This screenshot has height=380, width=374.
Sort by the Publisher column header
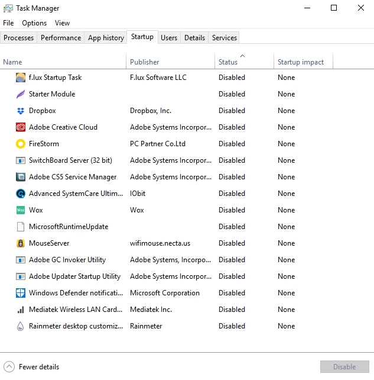pyautogui.click(x=170, y=62)
